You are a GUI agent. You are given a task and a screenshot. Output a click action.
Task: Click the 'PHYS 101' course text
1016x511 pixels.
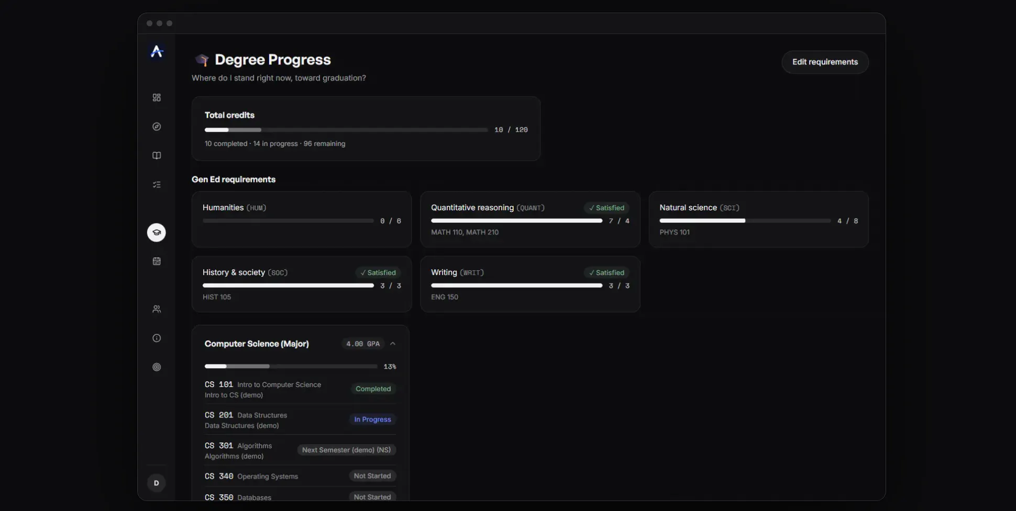[675, 232]
